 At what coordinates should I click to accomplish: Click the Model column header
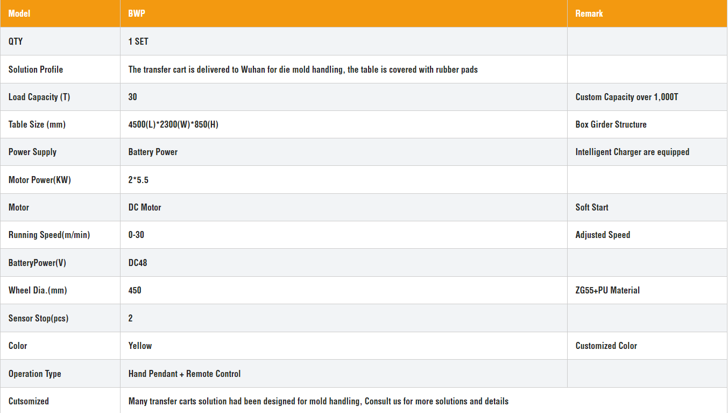(60, 13)
